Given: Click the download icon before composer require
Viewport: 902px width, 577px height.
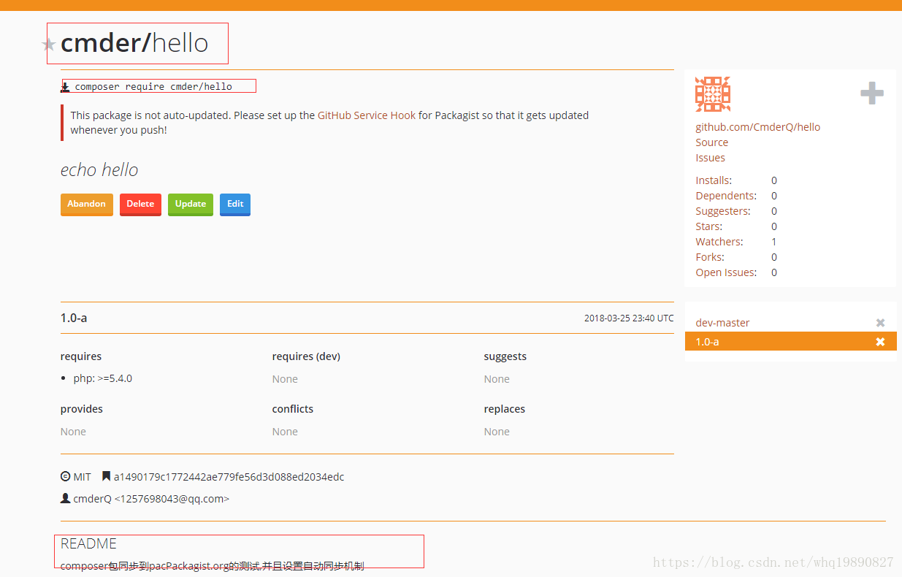Looking at the screenshot, I should tap(65, 87).
